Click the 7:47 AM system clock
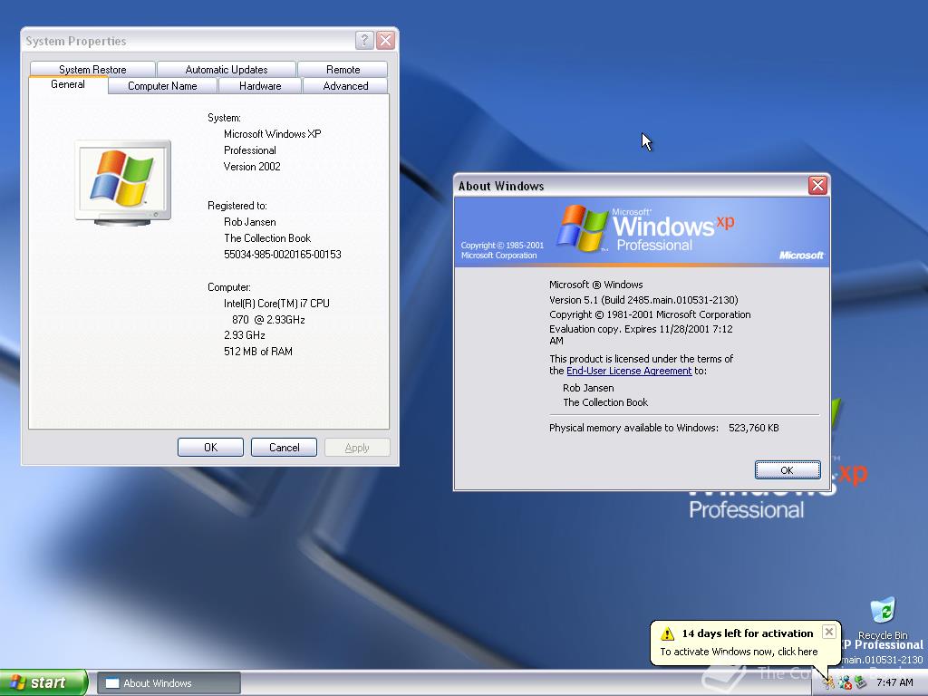 click(x=894, y=683)
